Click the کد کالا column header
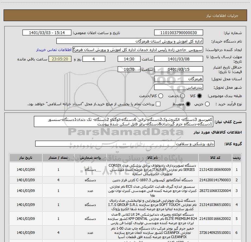This screenshot has height=242, width=251. point(215,158)
